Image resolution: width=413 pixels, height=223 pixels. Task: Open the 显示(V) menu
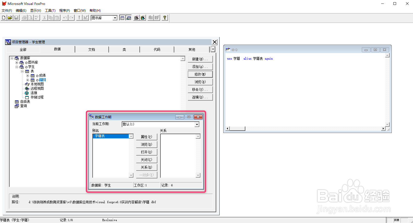pos(36,11)
